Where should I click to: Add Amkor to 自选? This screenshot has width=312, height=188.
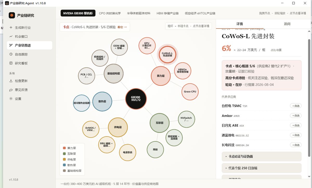[x=296, y=116]
